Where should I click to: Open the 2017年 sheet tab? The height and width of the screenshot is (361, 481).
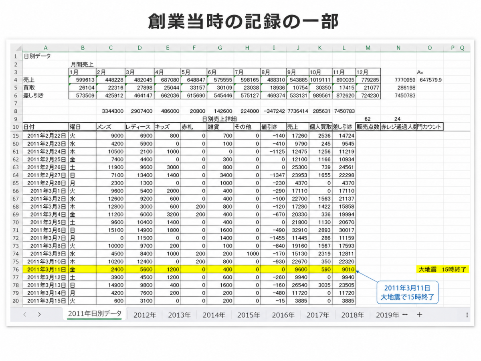pos(318,315)
